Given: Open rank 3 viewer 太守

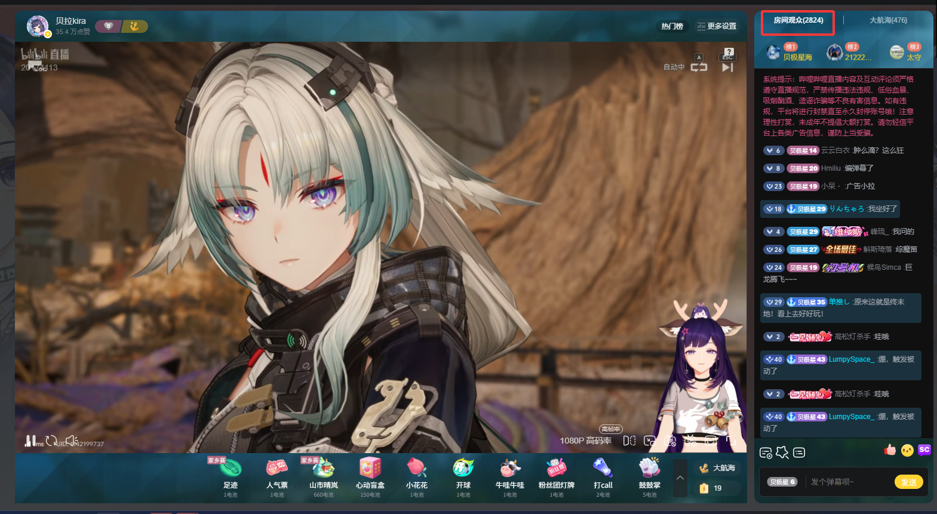Looking at the screenshot, I should [905, 53].
